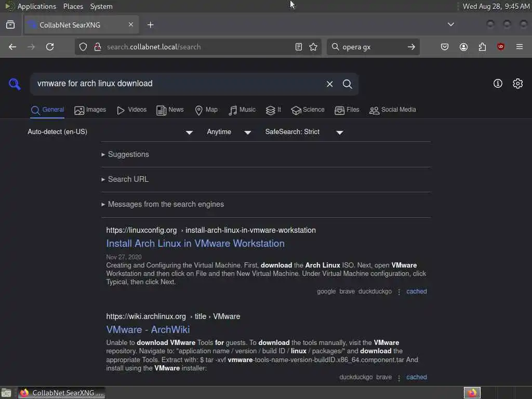Open cached link for linuxconfig result
532x399 pixels.
(x=417, y=291)
